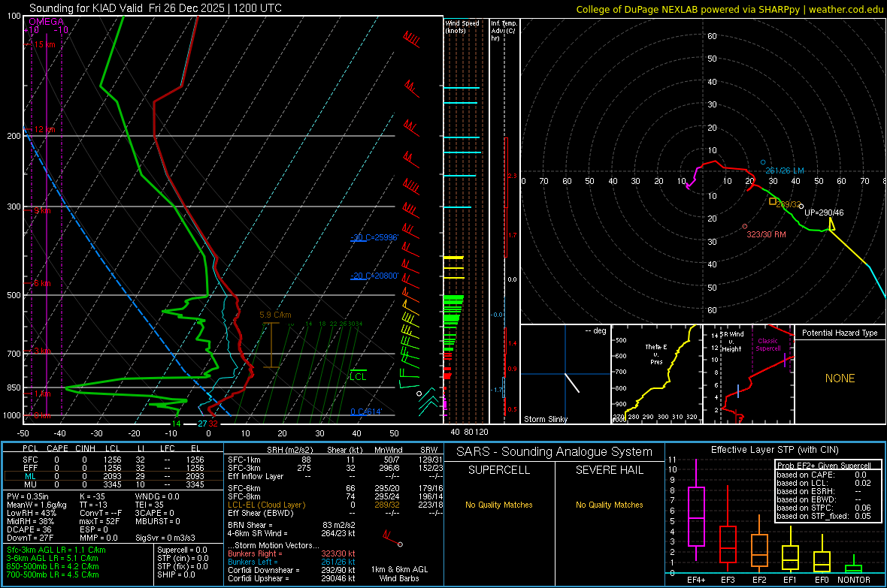
Task: Click the 261/26 LM hodograph label
Action: (x=785, y=170)
